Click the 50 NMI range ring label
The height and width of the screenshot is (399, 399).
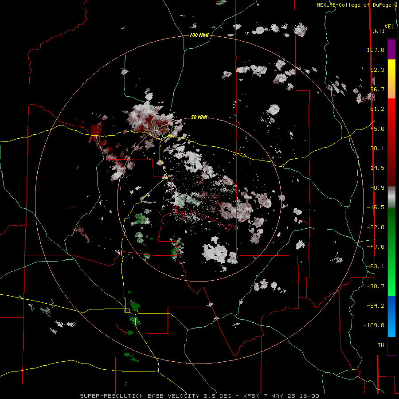coord(199,117)
